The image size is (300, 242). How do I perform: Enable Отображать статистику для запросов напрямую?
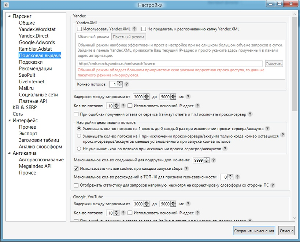coord(76,185)
